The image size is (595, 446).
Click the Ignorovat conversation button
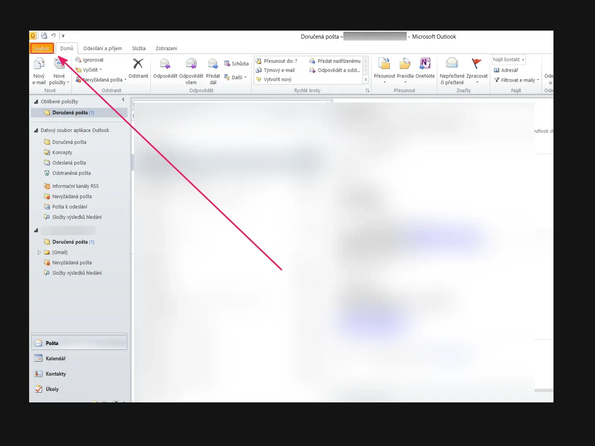pyautogui.click(x=89, y=60)
